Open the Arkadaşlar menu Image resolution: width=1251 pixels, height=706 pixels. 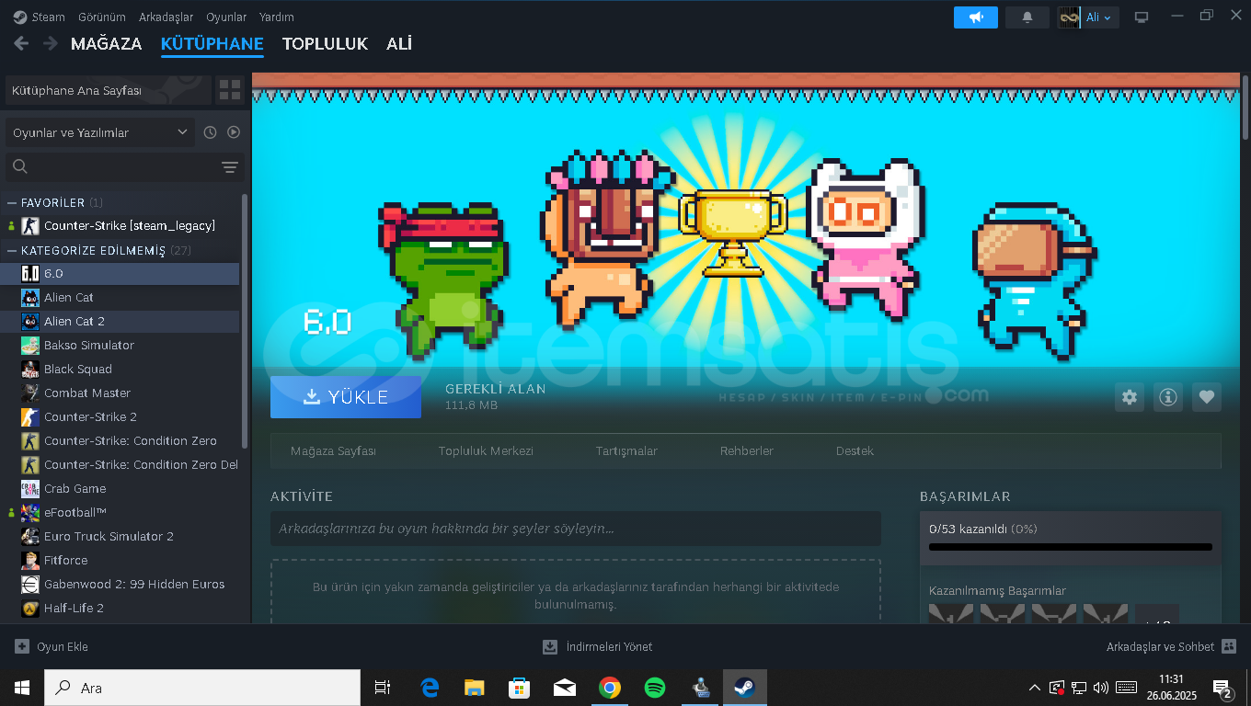coord(166,17)
